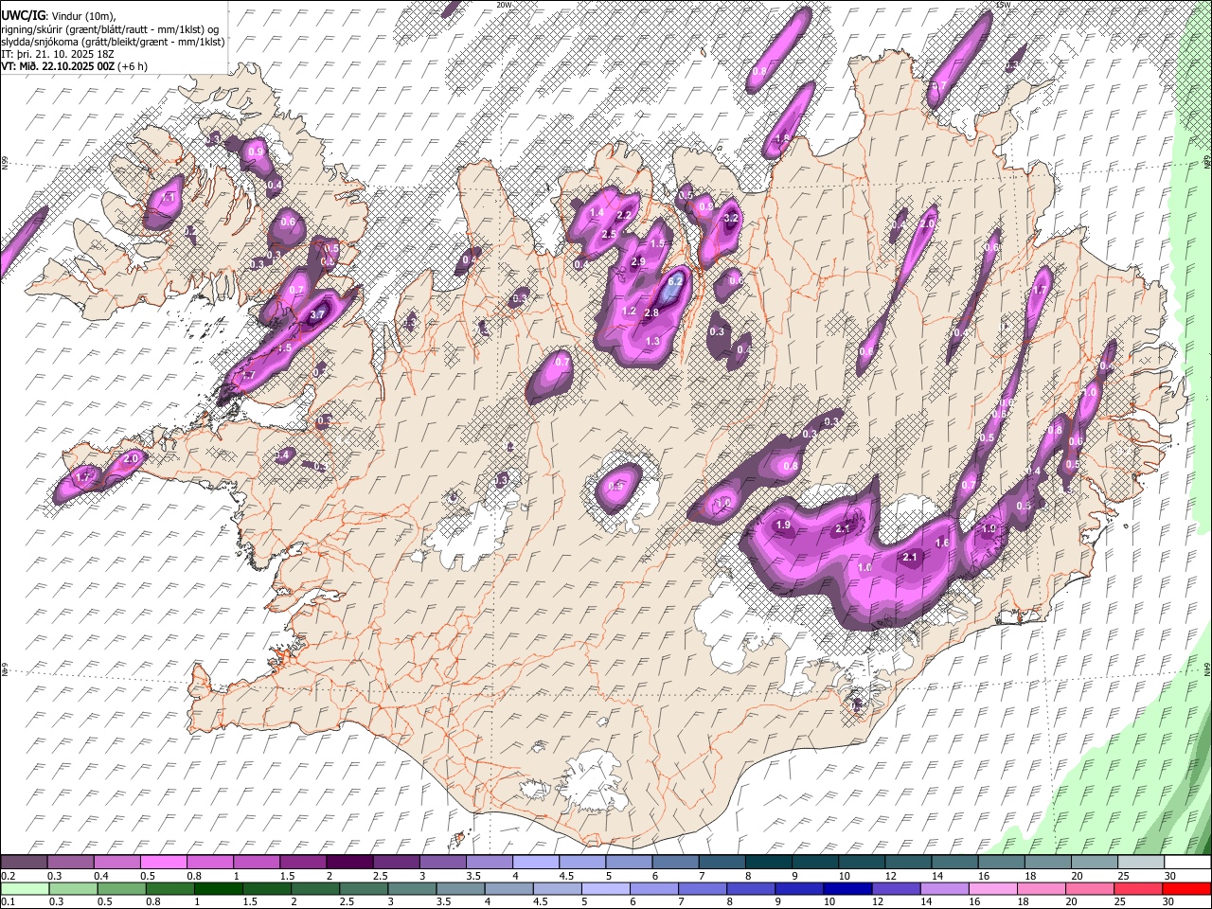
Task: Click the 1.6 value label in the southeast
Action: click(941, 544)
